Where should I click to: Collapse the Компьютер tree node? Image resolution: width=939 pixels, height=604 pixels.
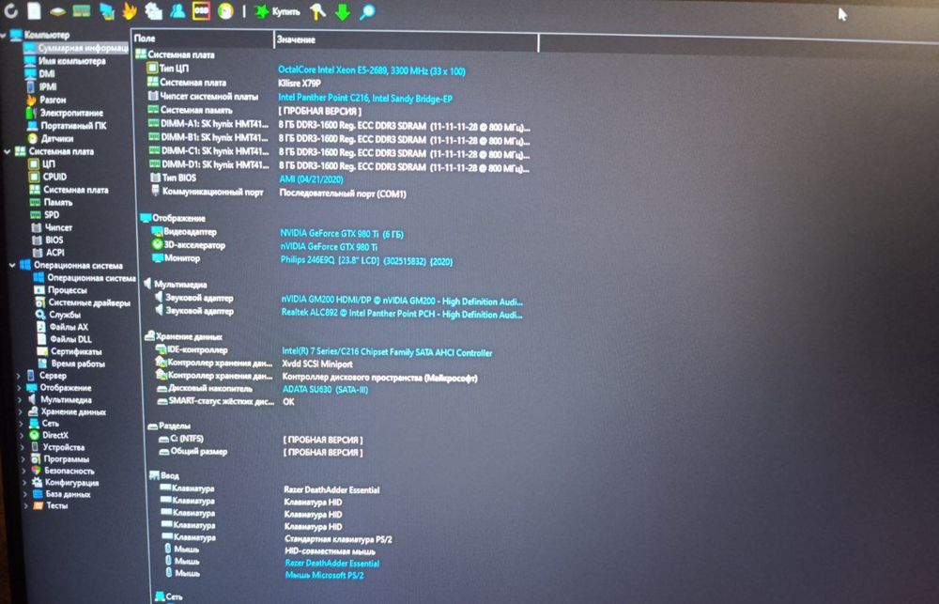coord(3,35)
